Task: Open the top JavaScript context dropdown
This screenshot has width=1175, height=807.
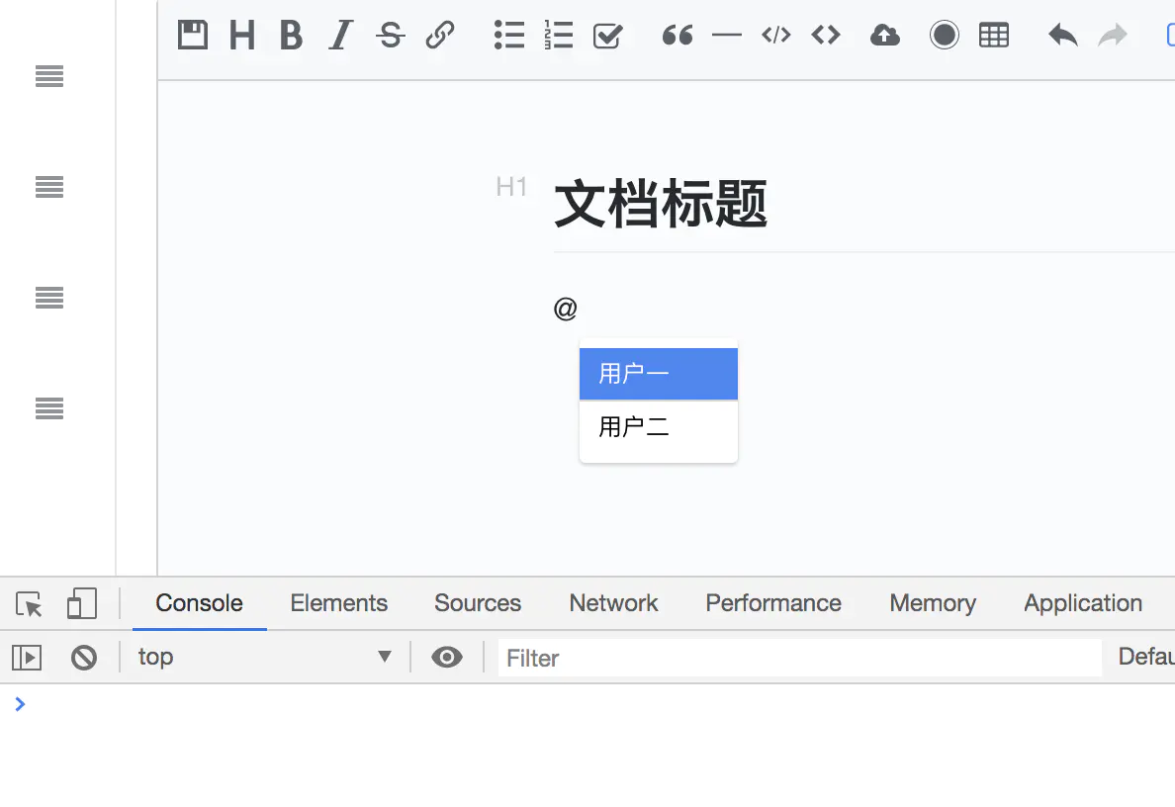Action: point(264,658)
